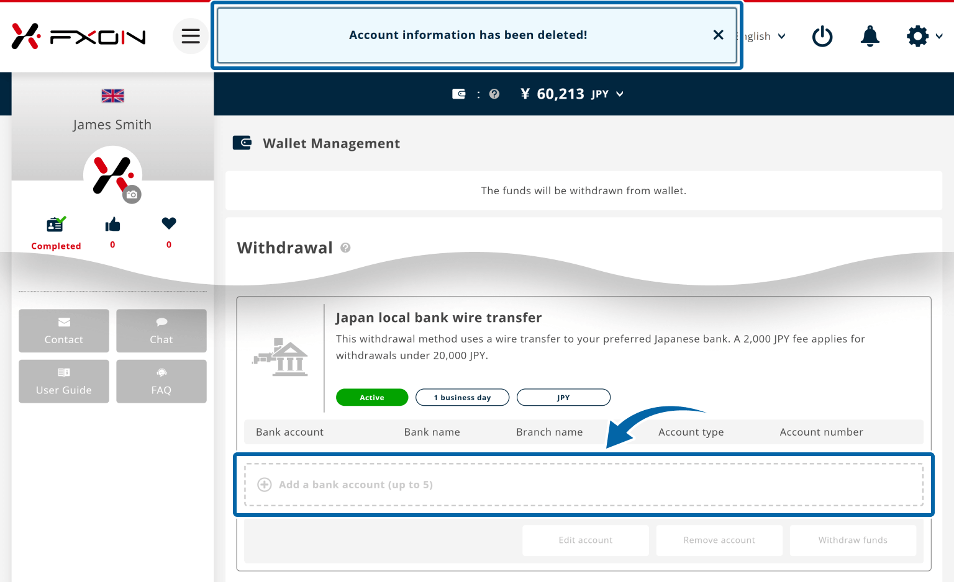
Task: Click the Japan local bank wire transfer title
Action: coord(438,318)
